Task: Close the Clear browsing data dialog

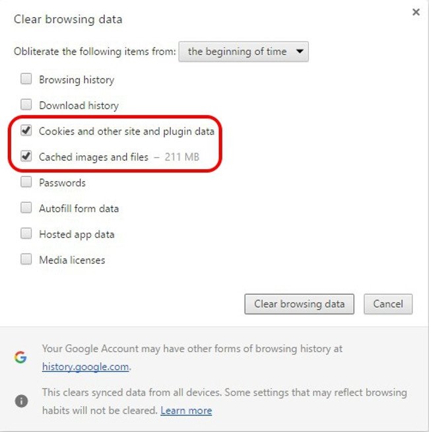Action: click(x=416, y=13)
